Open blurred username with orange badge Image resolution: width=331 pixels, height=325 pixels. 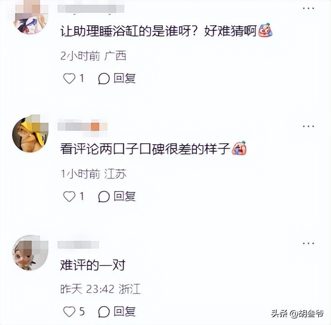(83, 127)
